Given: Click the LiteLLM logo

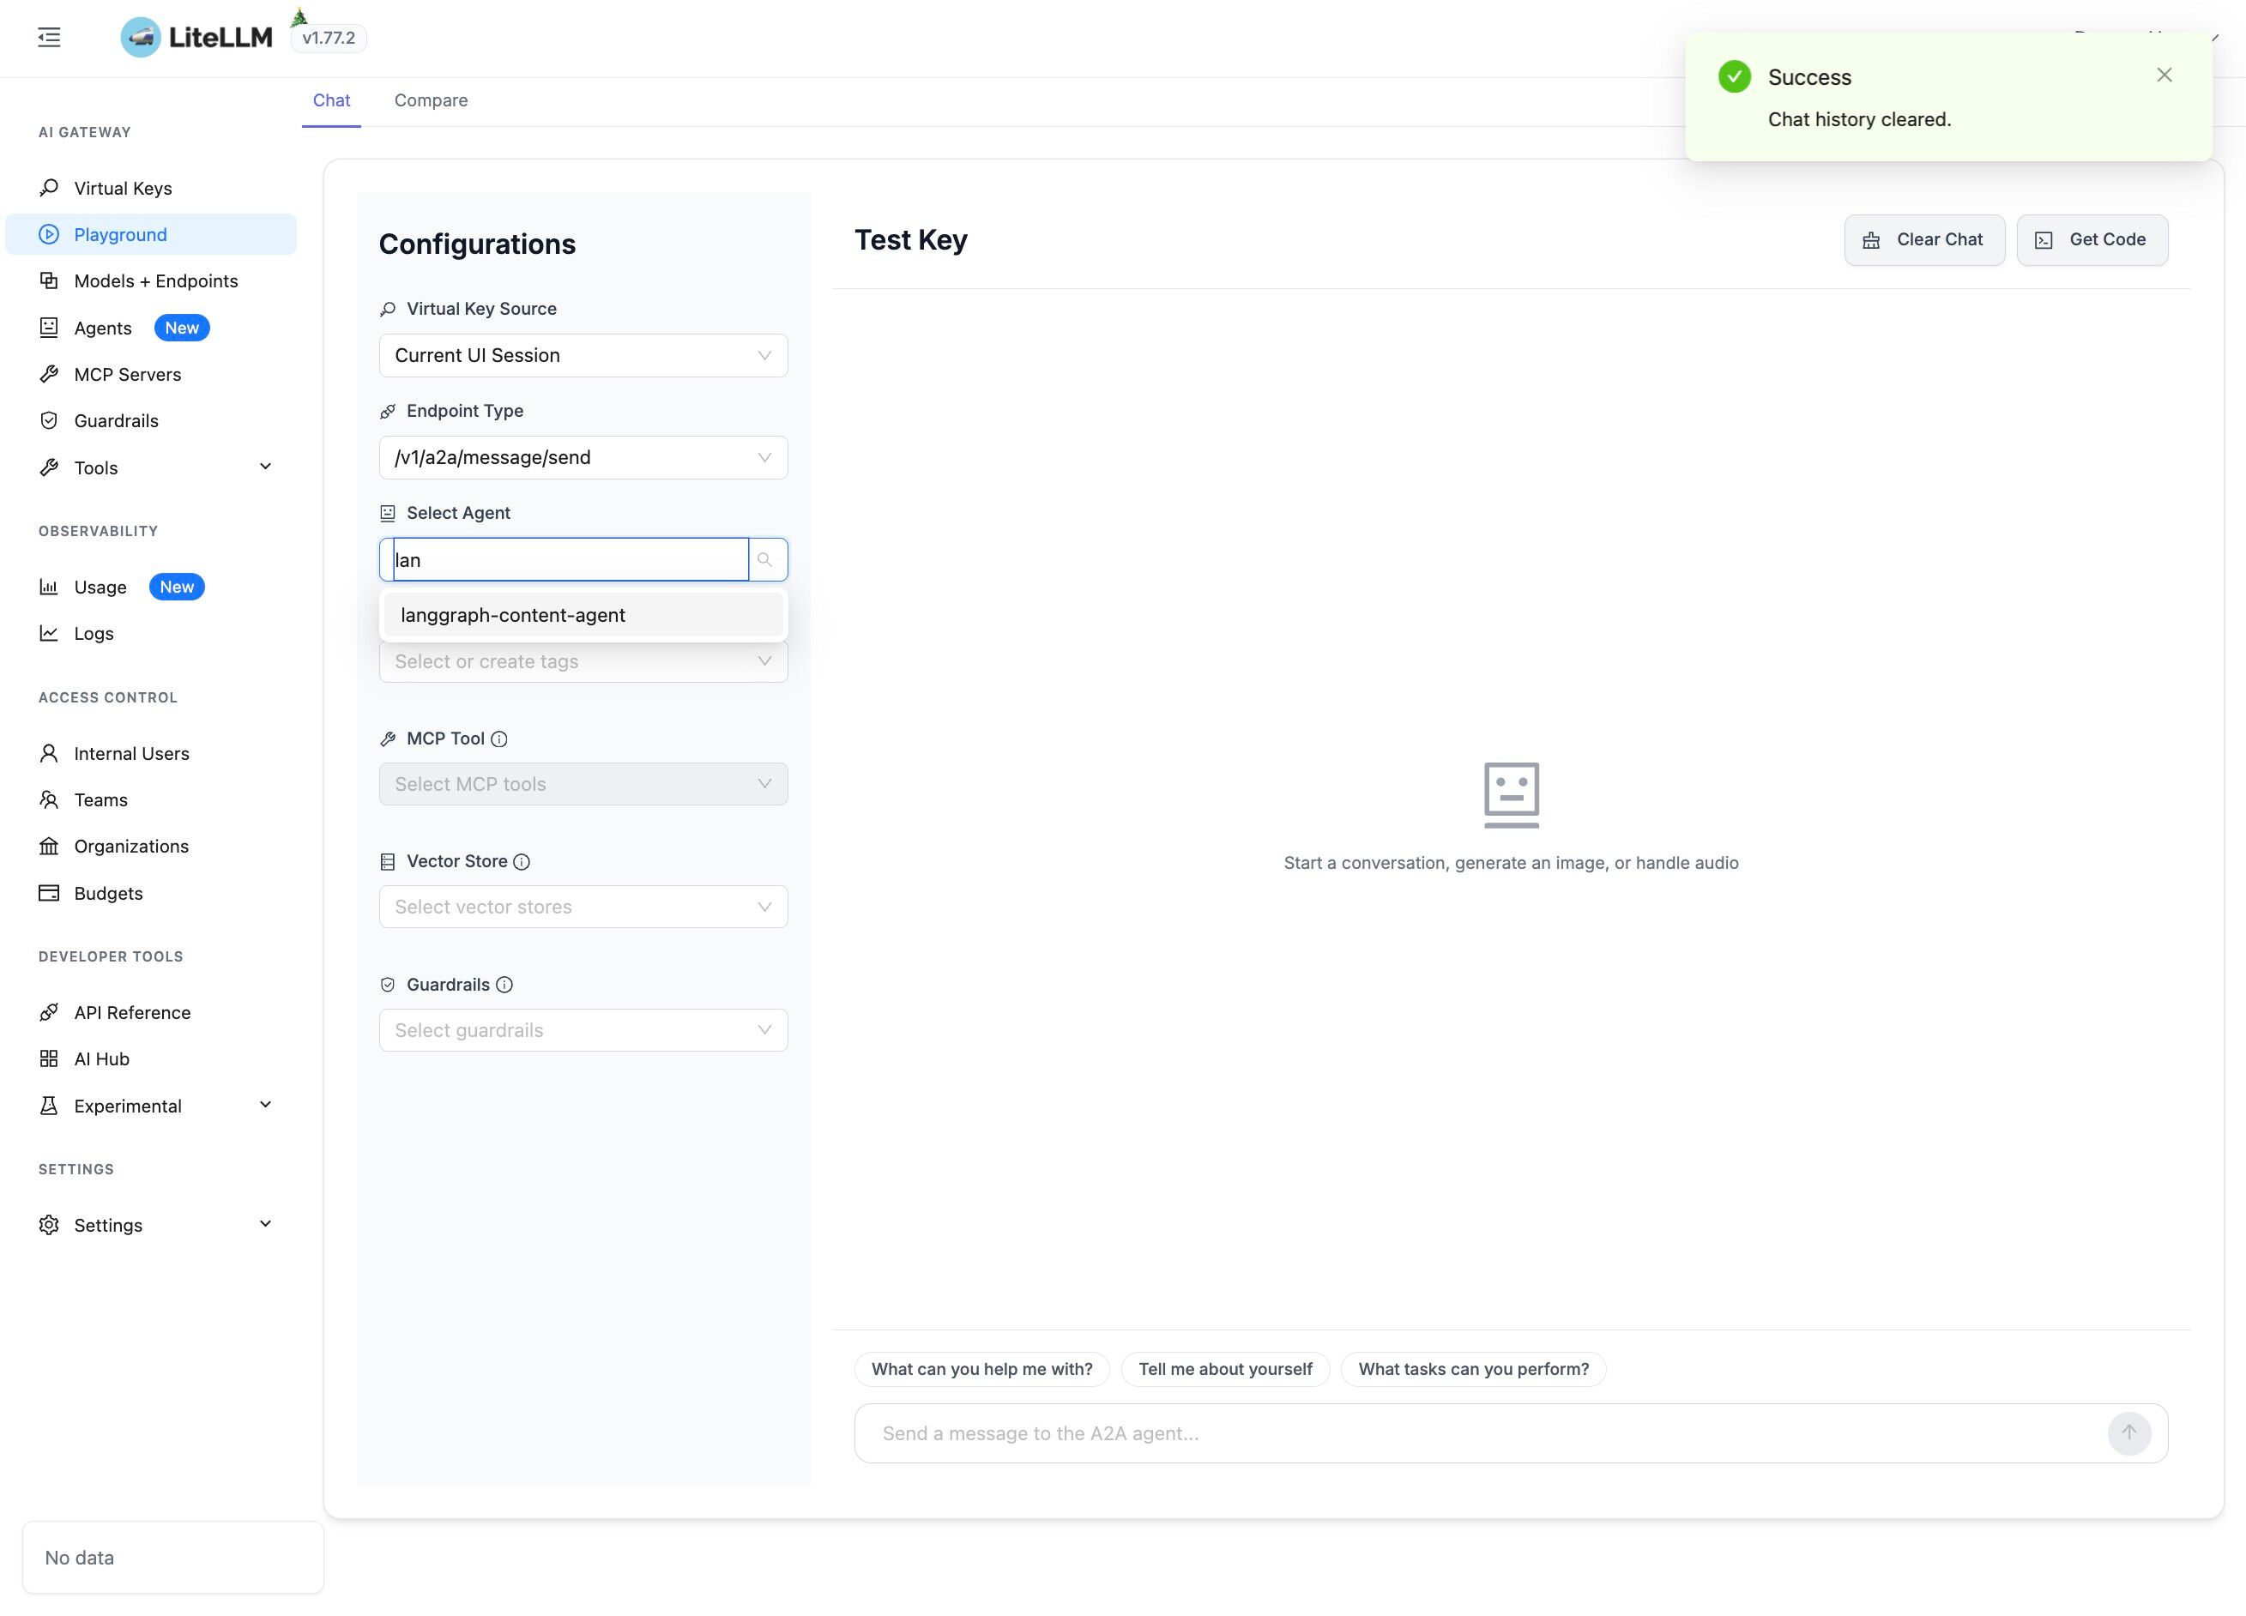Looking at the screenshot, I should (x=196, y=38).
